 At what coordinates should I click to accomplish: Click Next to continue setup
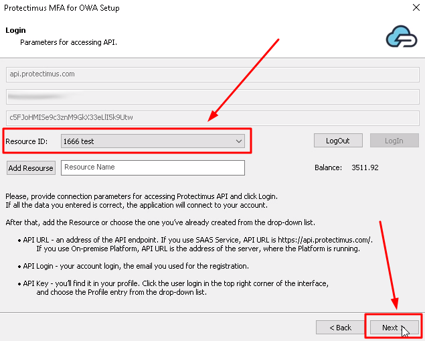click(x=394, y=328)
